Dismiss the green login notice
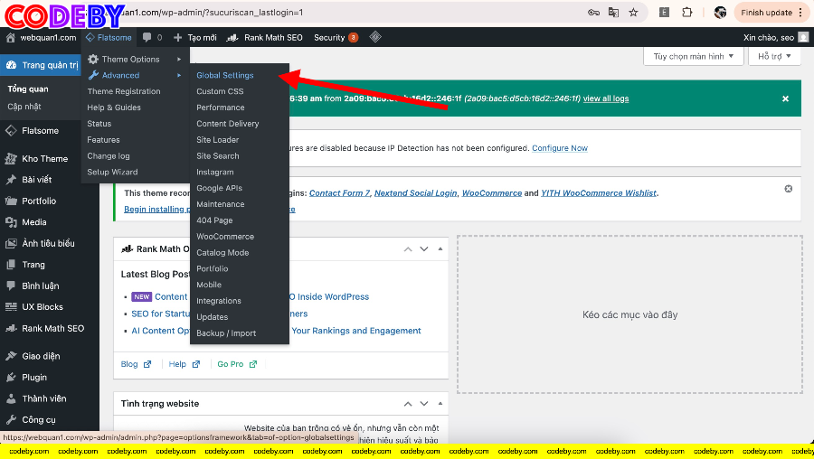Image resolution: width=814 pixels, height=459 pixels. pyautogui.click(x=785, y=98)
